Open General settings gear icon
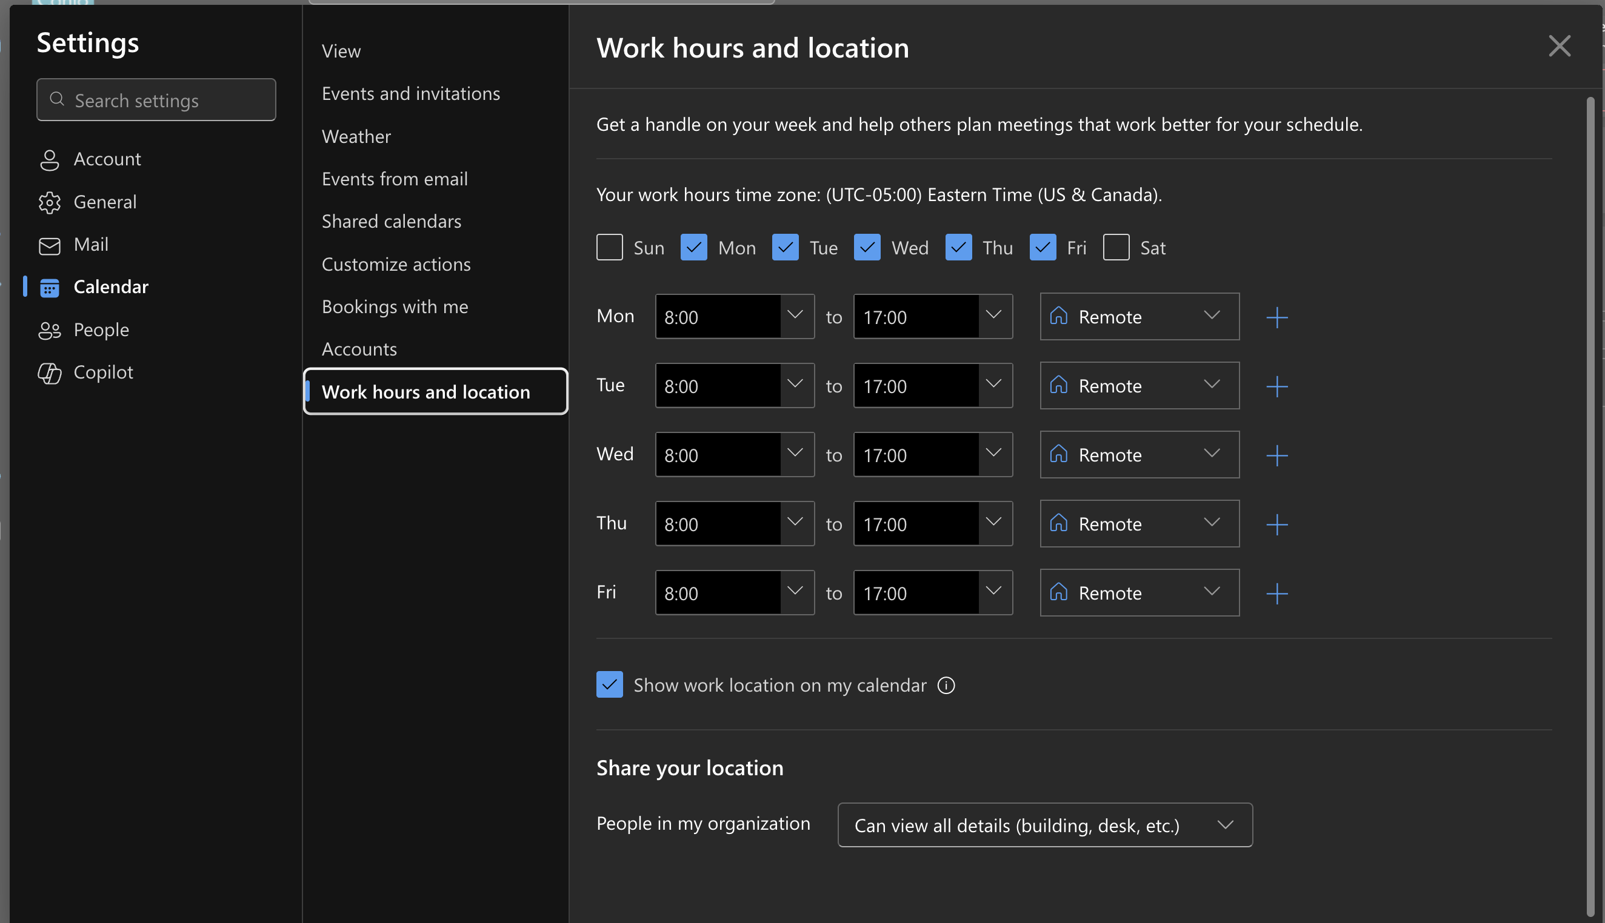1605x923 pixels. pyautogui.click(x=50, y=202)
